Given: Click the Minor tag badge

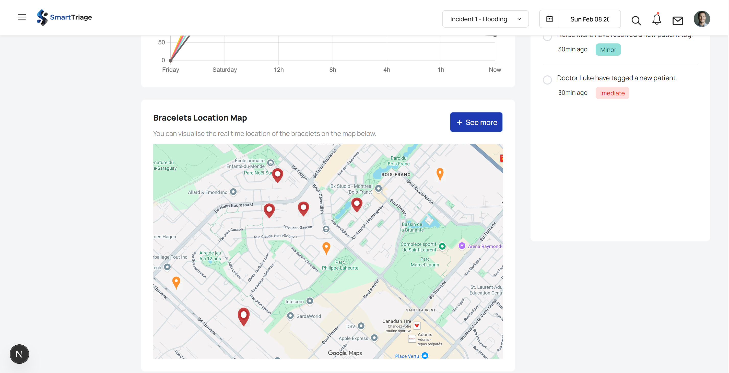Looking at the screenshot, I should [x=608, y=50].
